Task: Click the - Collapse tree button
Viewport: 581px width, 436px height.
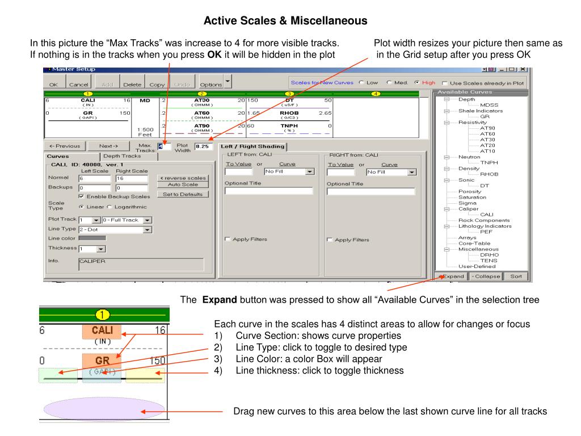Action: 486,276
